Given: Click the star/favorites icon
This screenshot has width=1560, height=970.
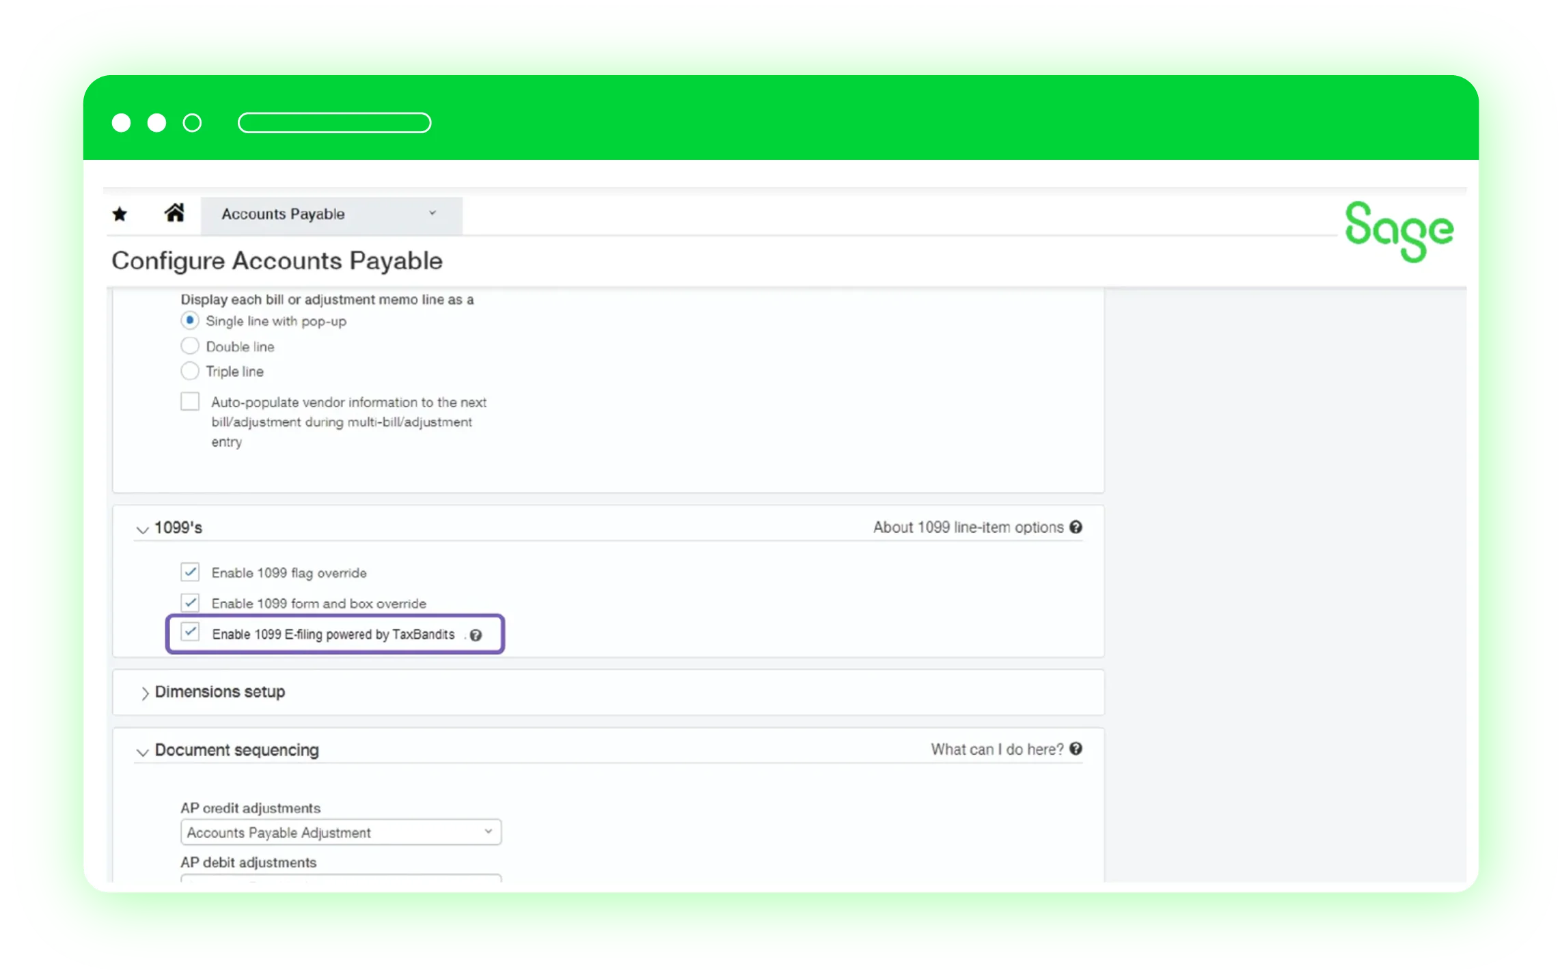Looking at the screenshot, I should pos(120,214).
